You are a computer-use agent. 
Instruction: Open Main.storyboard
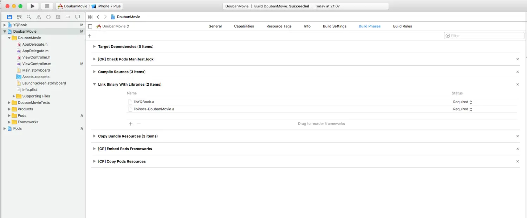tap(36, 70)
